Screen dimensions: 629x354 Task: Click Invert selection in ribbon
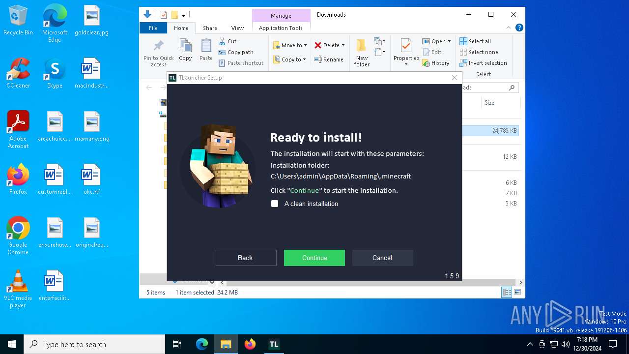click(483, 63)
